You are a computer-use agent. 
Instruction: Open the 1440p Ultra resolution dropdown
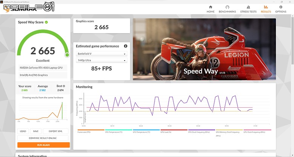(101, 60)
